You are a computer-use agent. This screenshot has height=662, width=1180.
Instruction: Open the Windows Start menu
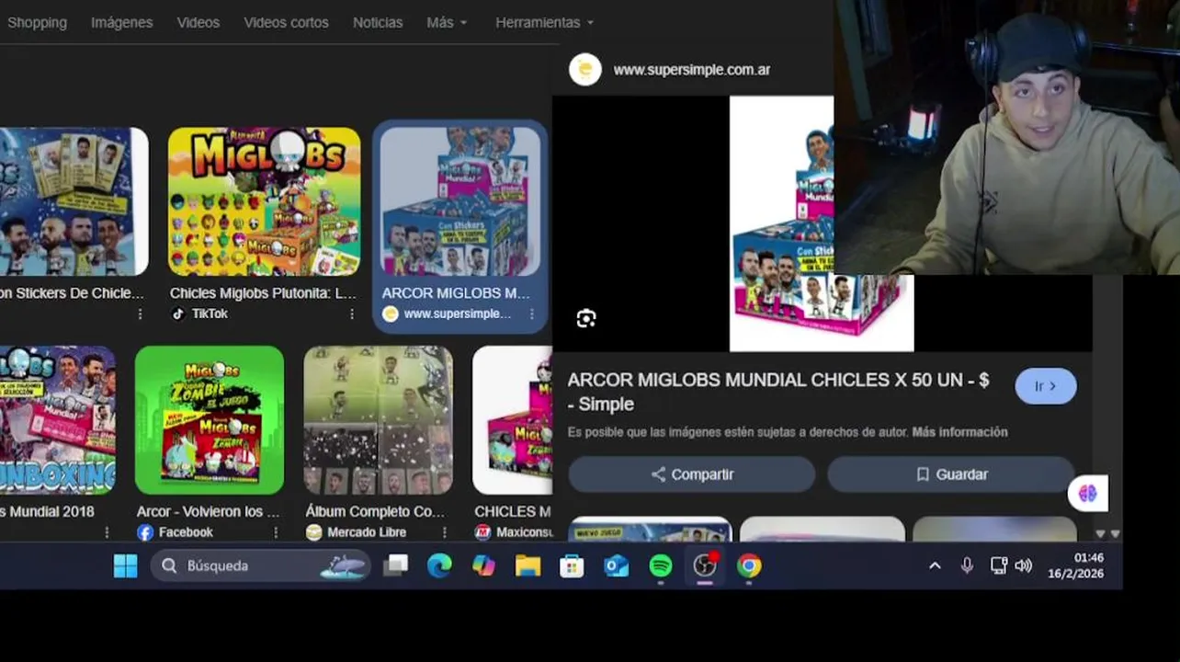pyautogui.click(x=125, y=565)
